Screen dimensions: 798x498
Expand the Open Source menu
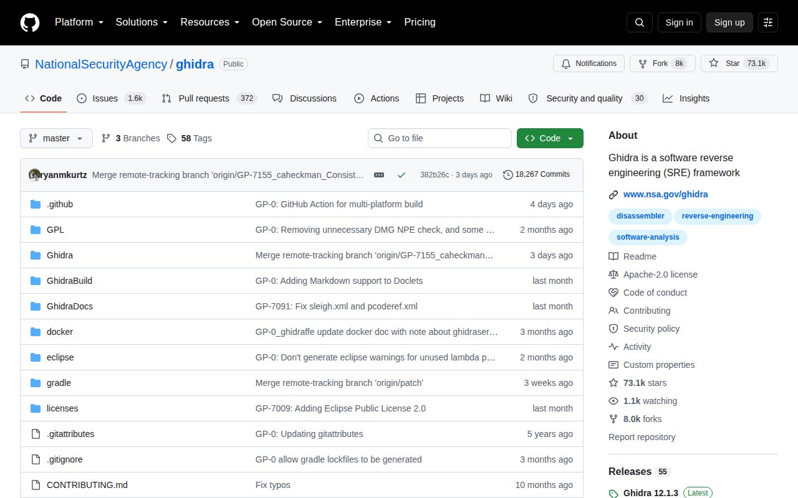(x=287, y=22)
